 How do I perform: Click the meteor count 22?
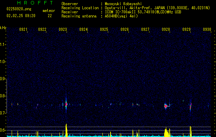pos(50,16)
